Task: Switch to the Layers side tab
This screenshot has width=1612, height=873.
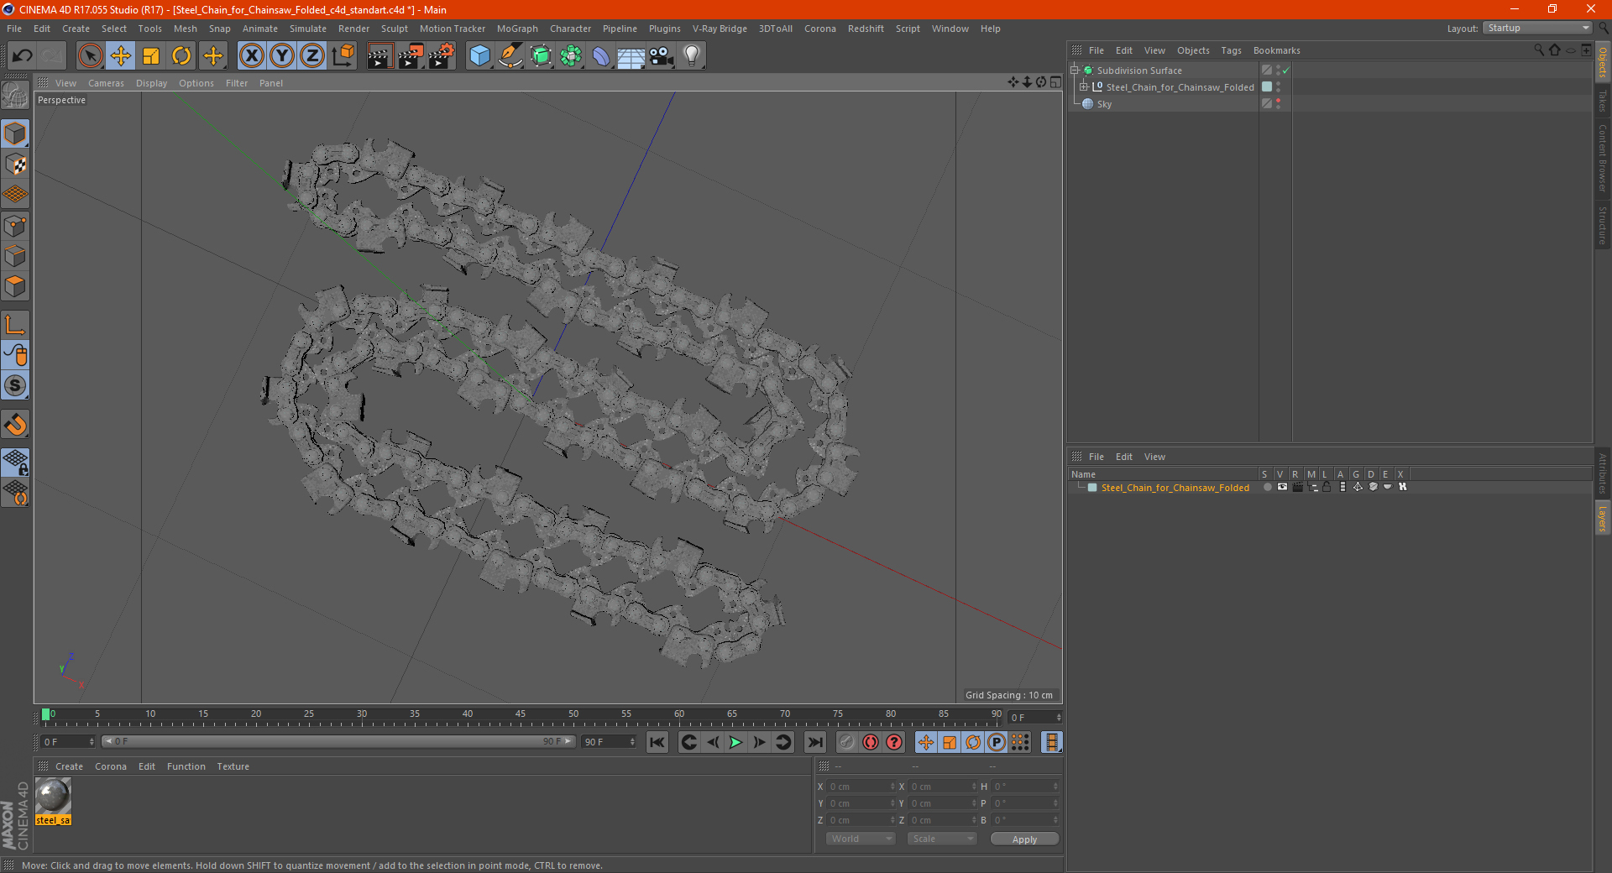Action: [x=1603, y=519]
